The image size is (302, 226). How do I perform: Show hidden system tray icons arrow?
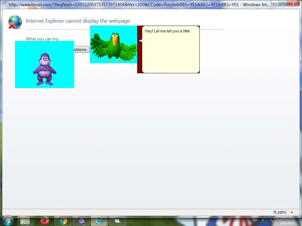click(256, 220)
